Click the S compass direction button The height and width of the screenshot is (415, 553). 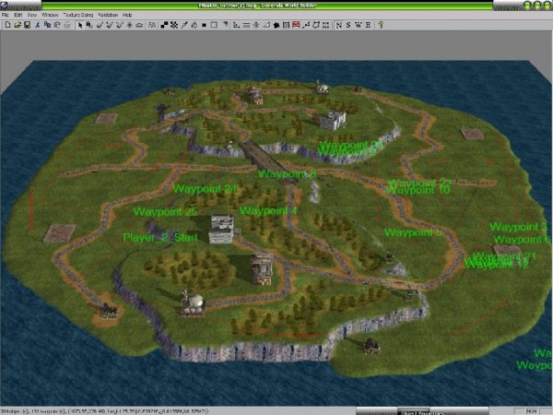pos(348,25)
